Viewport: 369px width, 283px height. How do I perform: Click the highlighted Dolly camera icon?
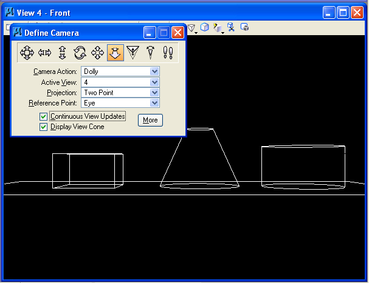click(x=116, y=53)
